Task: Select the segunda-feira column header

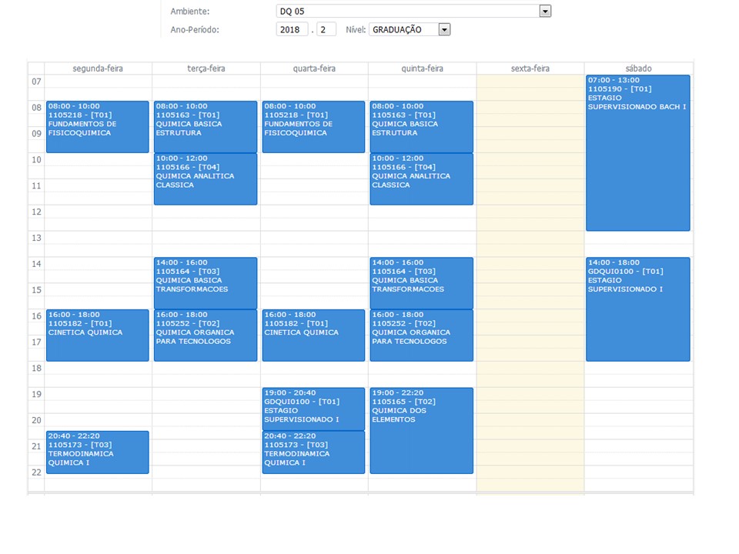Action: (x=98, y=68)
